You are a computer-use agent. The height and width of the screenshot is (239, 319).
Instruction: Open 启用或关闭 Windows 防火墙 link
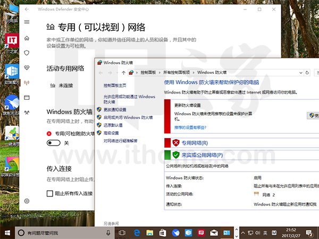pyautogui.click(x=128, y=117)
